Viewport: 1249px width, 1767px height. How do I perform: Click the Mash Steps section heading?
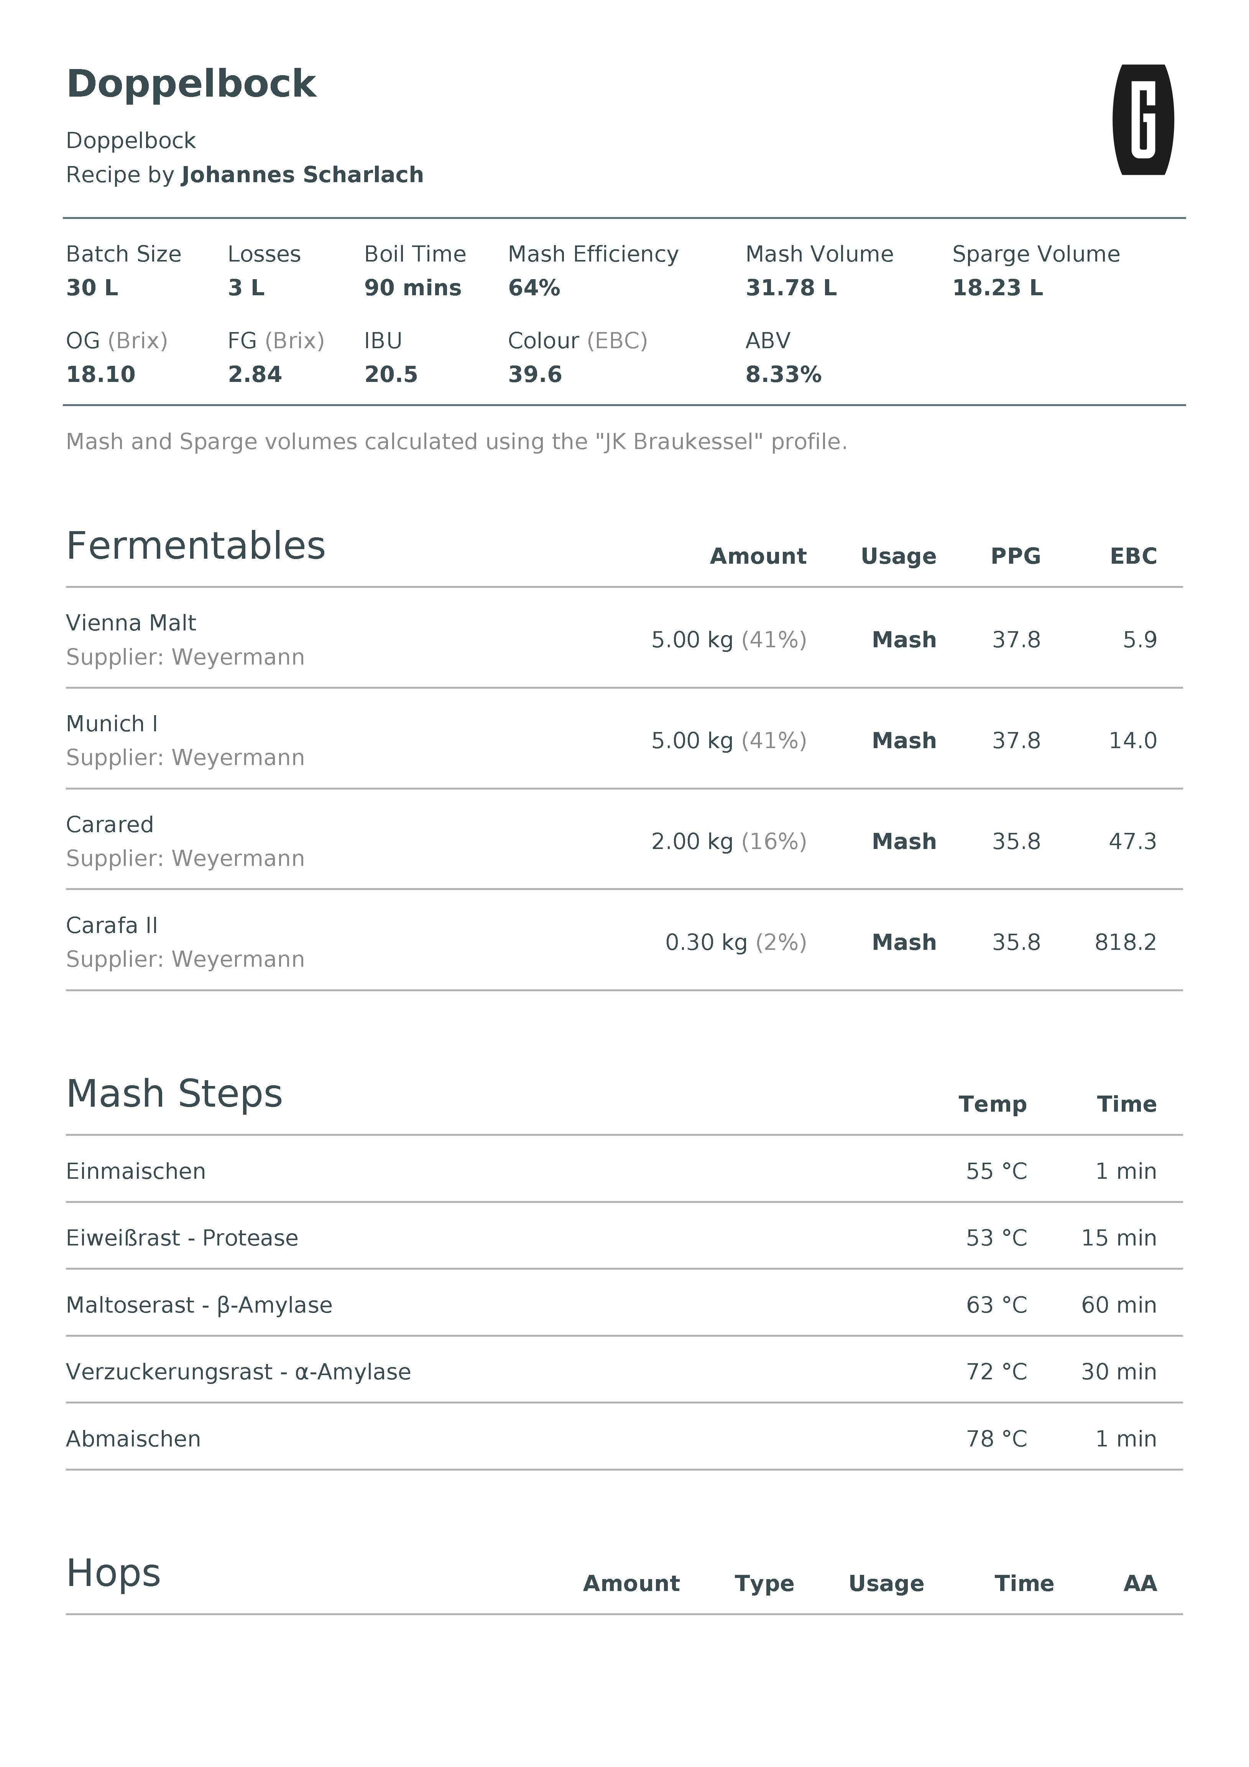pos(174,1094)
